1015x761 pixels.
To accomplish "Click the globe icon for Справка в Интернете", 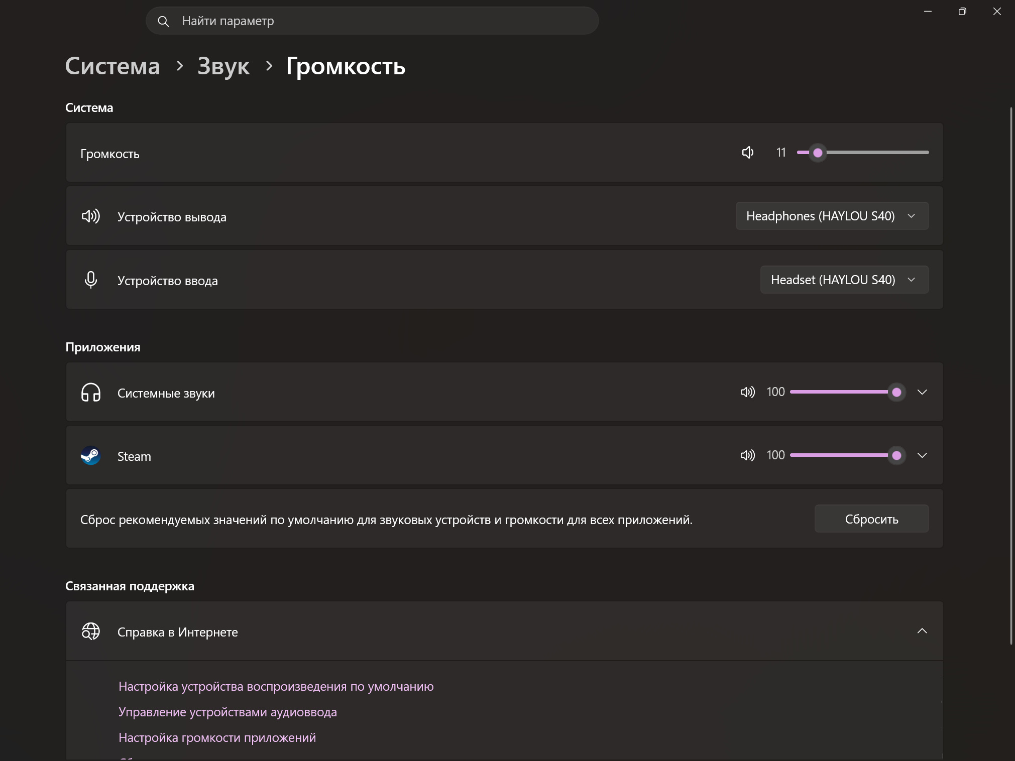I will [x=91, y=631].
